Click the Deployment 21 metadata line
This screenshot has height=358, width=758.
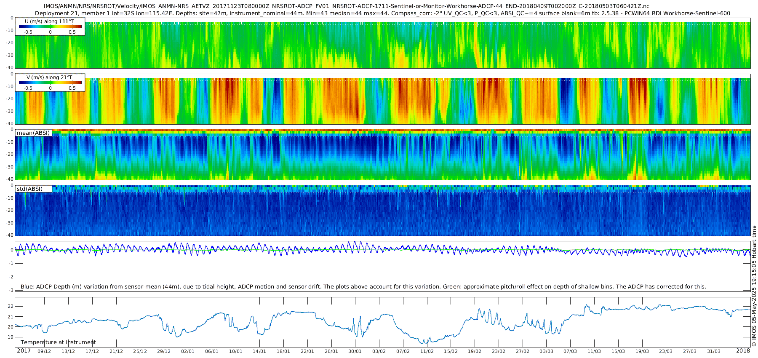coord(382,13)
